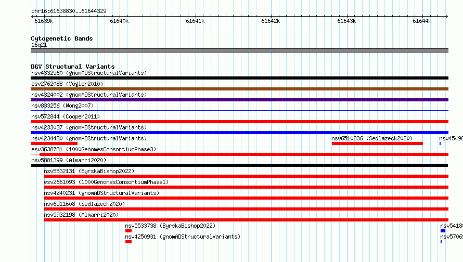463x262 pixels.
Task: Click the 61644k ruler tick label
Action: pyautogui.click(x=422, y=21)
